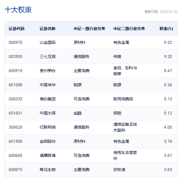This screenshot has height=180, width=183.
Task: Click weight value 5.26
Action: point(168,85)
